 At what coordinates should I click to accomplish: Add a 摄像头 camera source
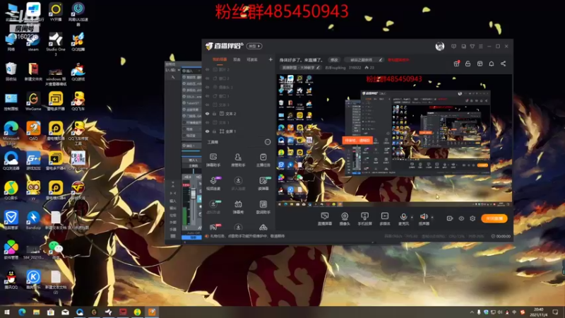[x=345, y=218]
